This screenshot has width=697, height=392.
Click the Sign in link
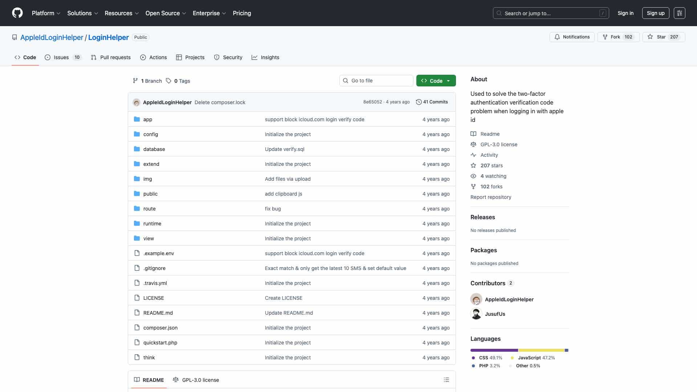[625, 13]
